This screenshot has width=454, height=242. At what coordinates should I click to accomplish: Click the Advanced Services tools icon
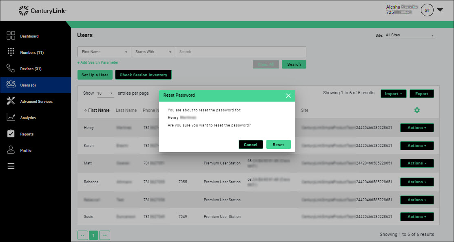tap(11, 101)
